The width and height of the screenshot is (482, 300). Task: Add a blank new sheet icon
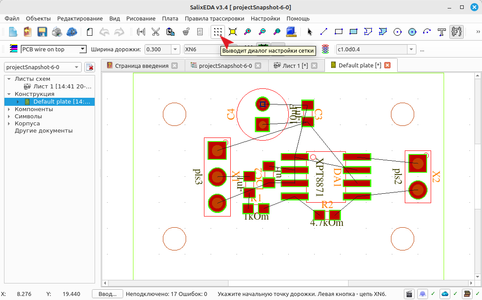pos(90,32)
